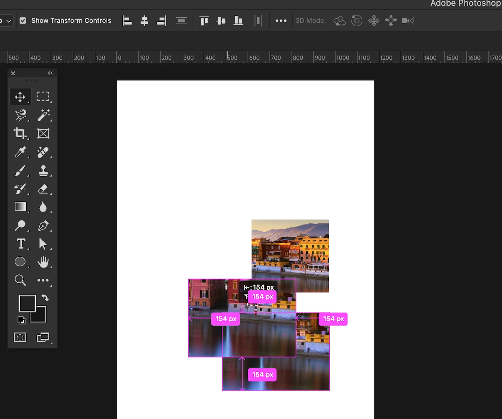Select the Clone Stamp tool
Image resolution: width=502 pixels, height=419 pixels.
coord(43,170)
